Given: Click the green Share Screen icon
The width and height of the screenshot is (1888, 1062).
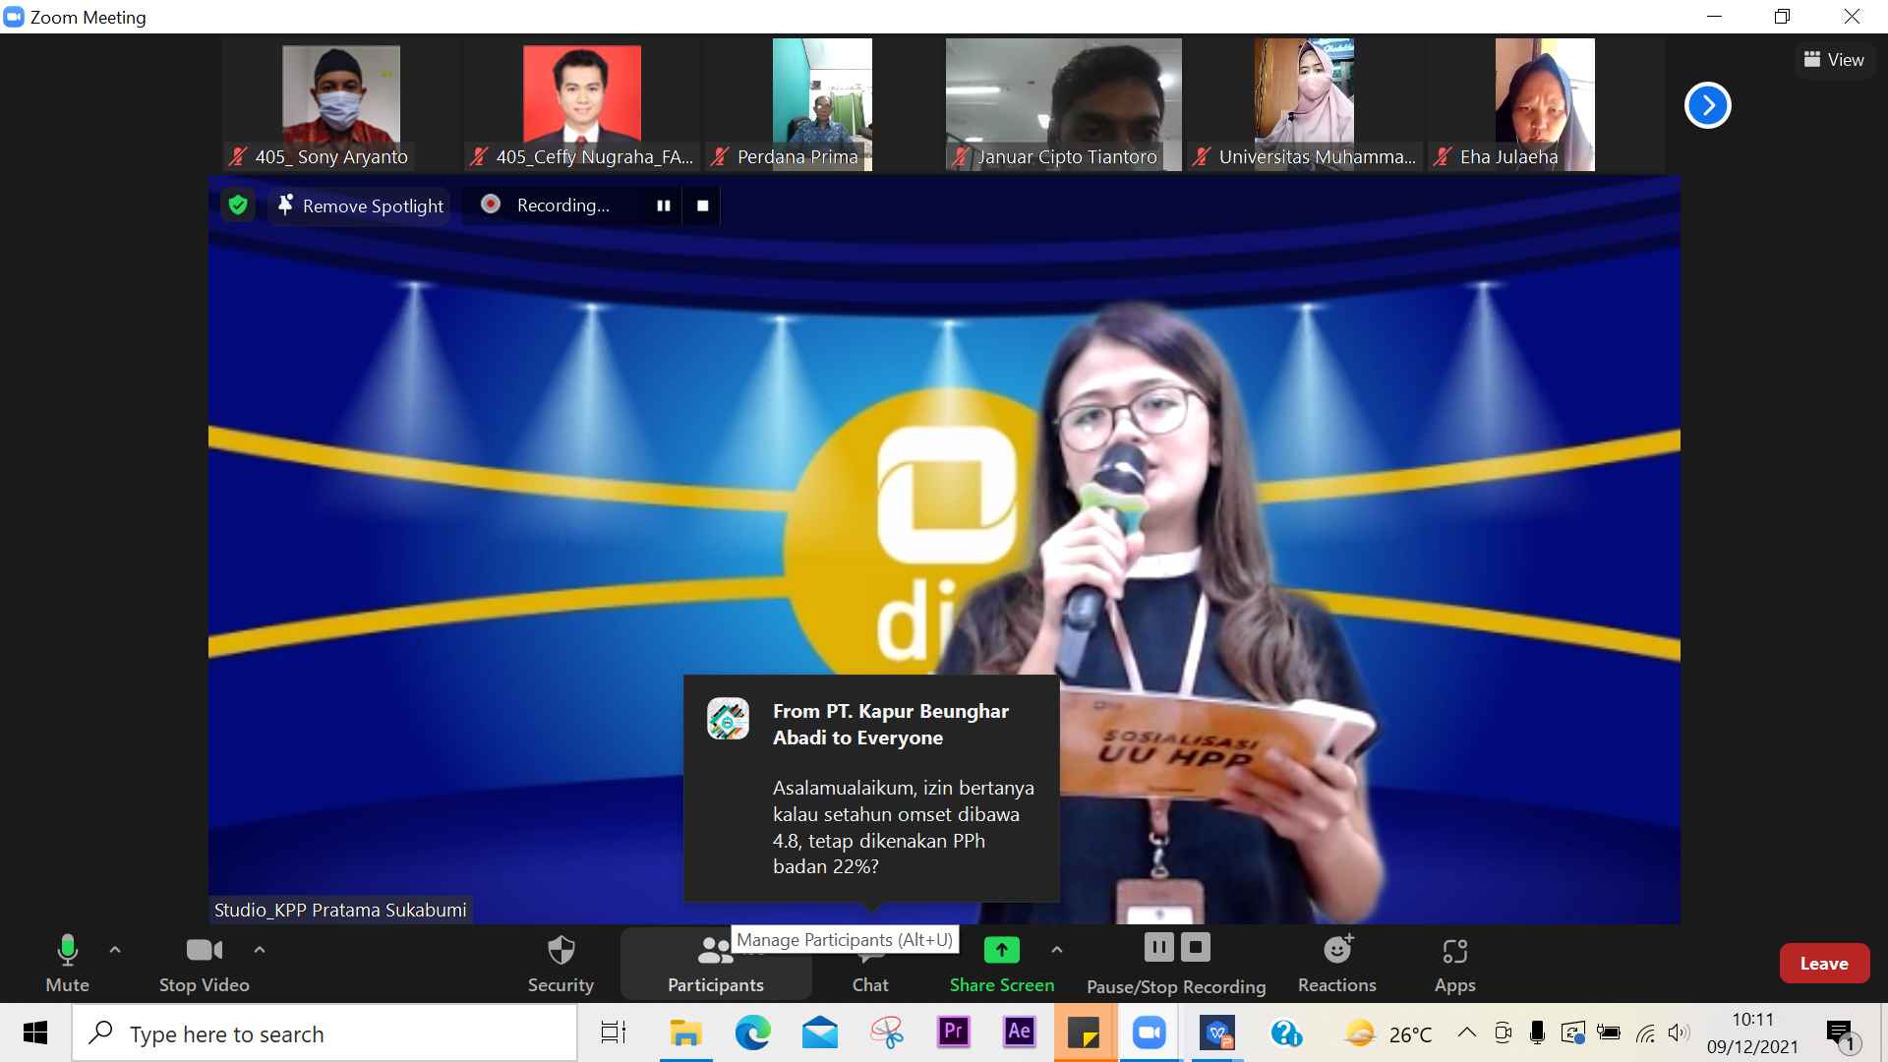Looking at the screenshot, I should pyautogui.click(x=1001, y=950).
